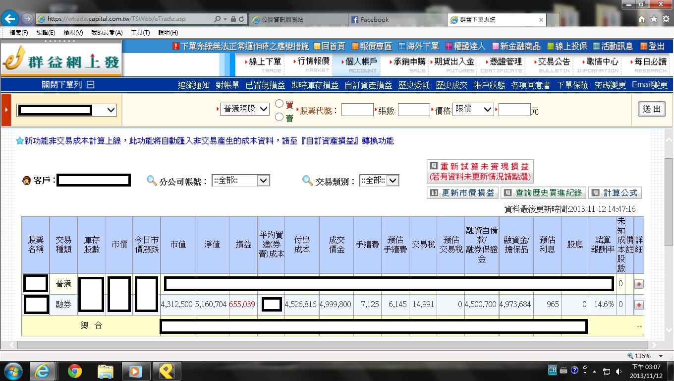Image resolution: width=674 pixels, height=381 pixels.
Task: Click the 群益網上發 logo
Action: tap(60, 59)
